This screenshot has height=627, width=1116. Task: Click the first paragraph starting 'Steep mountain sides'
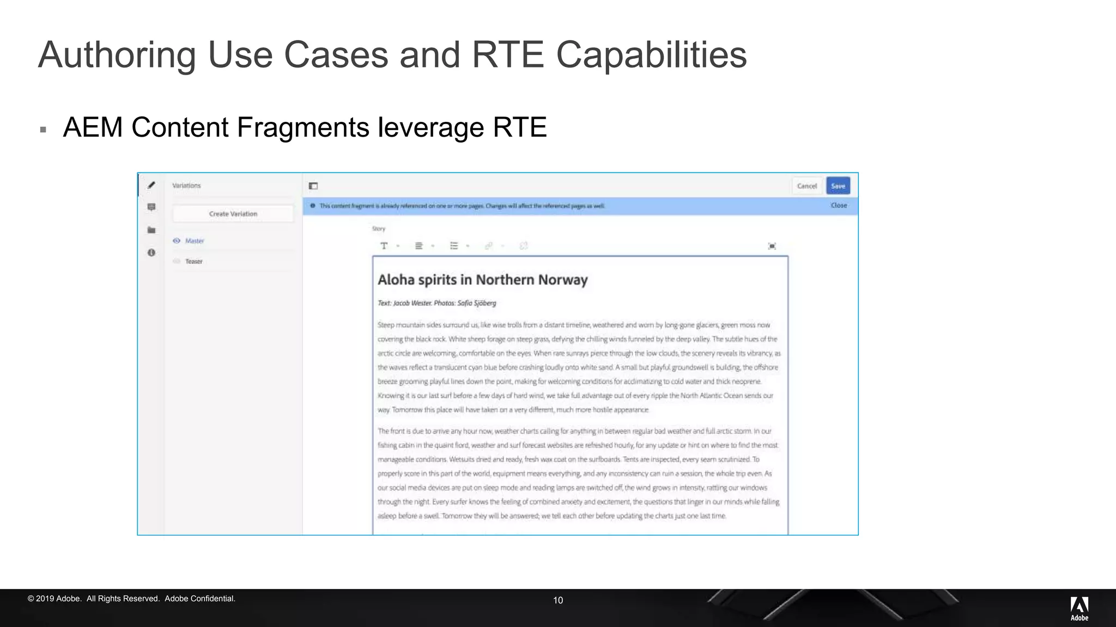(x=579, y=367)
